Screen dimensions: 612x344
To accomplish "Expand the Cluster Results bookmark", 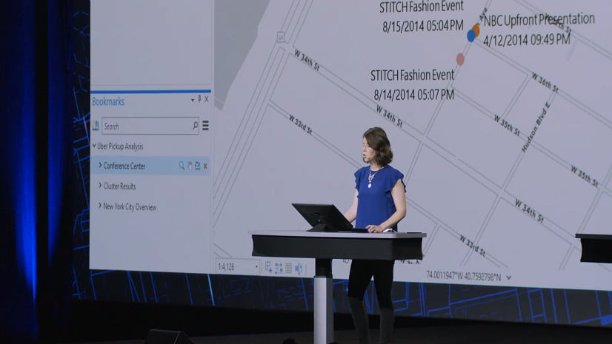I will point(100,186).
